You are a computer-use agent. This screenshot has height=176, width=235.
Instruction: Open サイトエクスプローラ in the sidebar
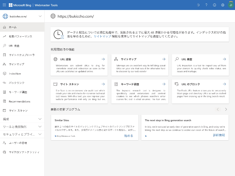[x=22, y=55]
